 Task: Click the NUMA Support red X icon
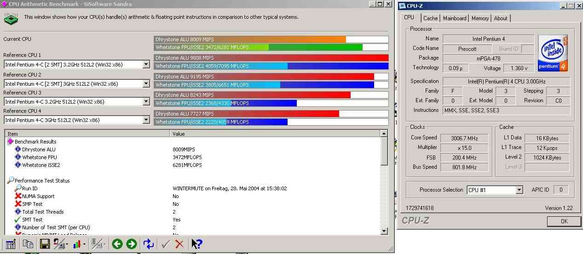18,196
